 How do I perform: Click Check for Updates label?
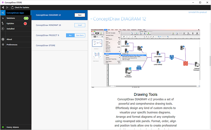[22, 7]
